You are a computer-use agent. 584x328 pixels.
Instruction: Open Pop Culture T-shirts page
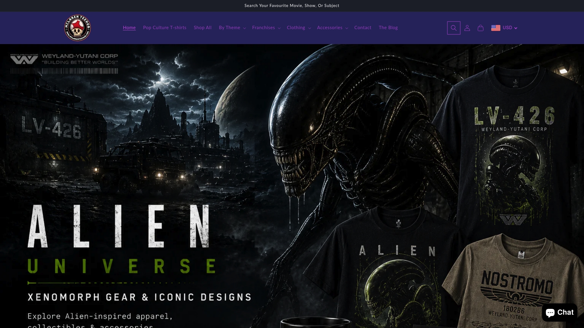tap(165, 28)
